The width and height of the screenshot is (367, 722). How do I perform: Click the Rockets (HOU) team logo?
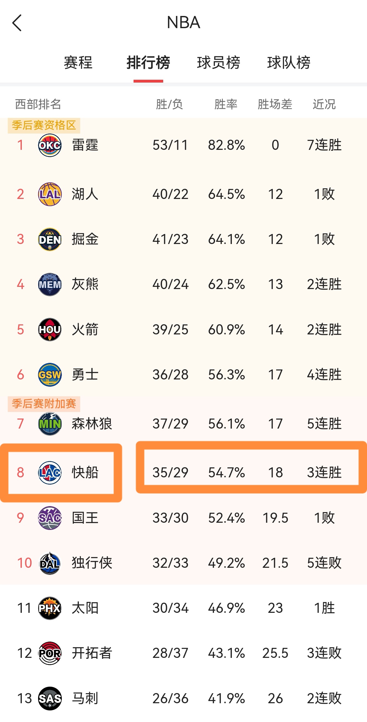pos(50,329)
